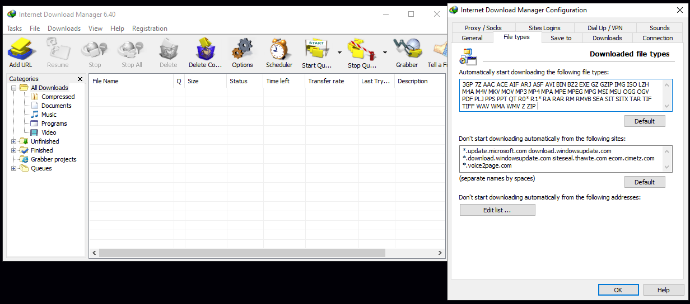The image size is (690, 304).
Task: Open the Downloads menu
Action: [x=64, y=28]
